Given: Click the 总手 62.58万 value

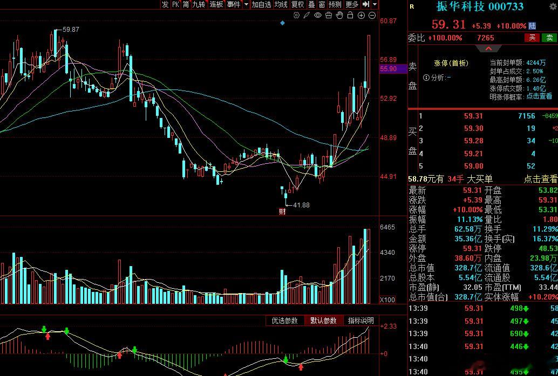Looking at the screenshot, I should (x=468, y=229).
